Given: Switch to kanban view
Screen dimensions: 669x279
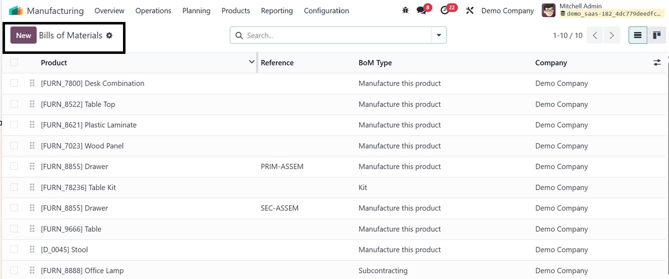Looking at the screenshot, I should [x=656, y=35].
